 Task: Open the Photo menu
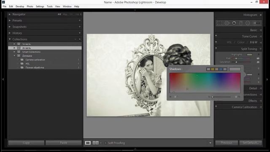tap(30, 6)
